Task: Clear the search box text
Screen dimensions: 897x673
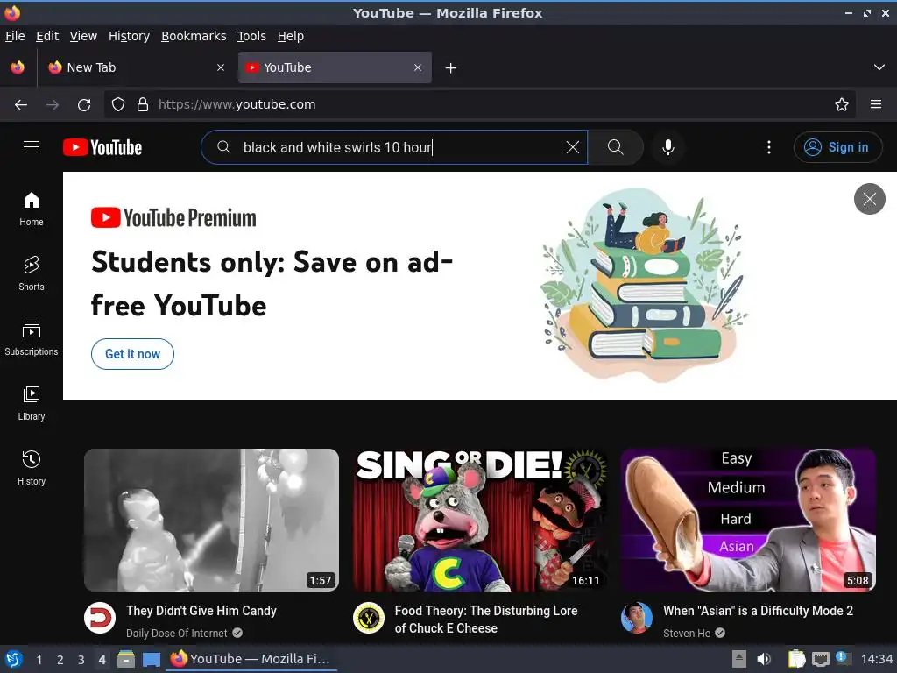Action: point(572,147)
